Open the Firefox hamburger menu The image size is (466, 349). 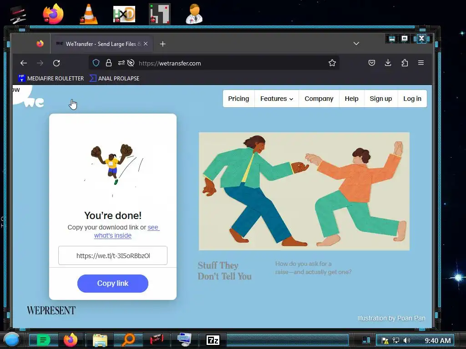(x=421, y=63)
